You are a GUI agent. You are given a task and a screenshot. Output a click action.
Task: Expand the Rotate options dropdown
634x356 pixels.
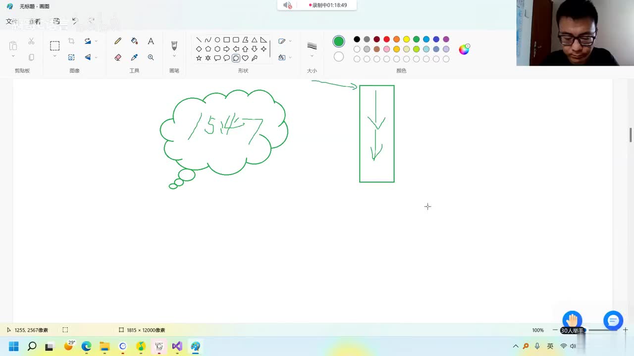[x=96, y=41]
